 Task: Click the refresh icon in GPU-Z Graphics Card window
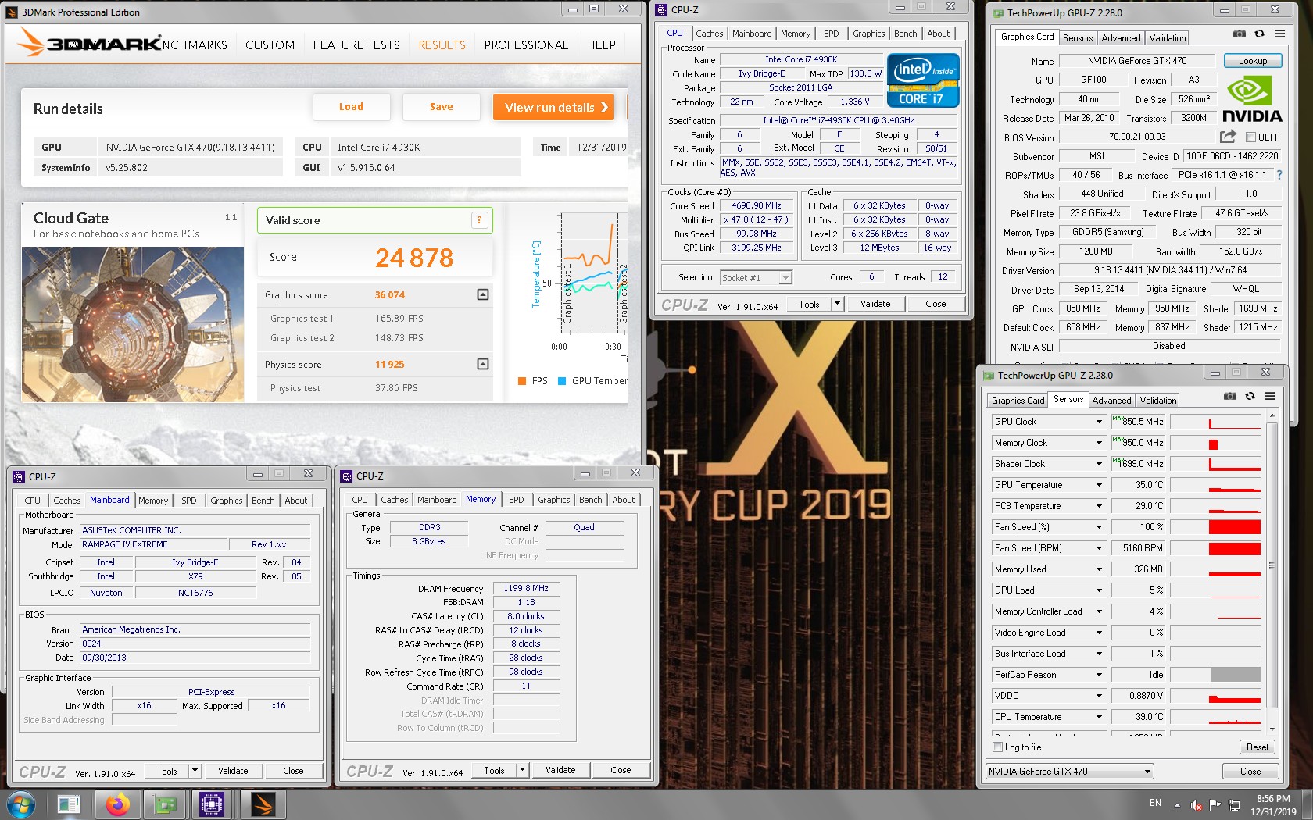point(1259,34)
